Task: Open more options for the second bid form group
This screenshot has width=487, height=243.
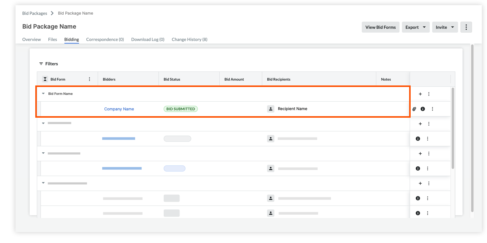Action: pyautogui.click(x=429, y=124)
